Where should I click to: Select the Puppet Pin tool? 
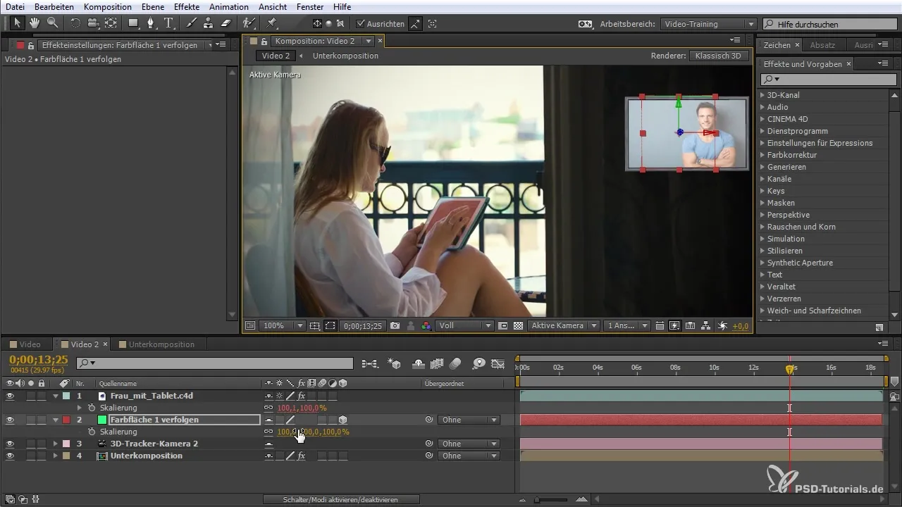click(x=271, y=23)
